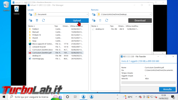Click the Locale delete trash icon

click(37, 20)
